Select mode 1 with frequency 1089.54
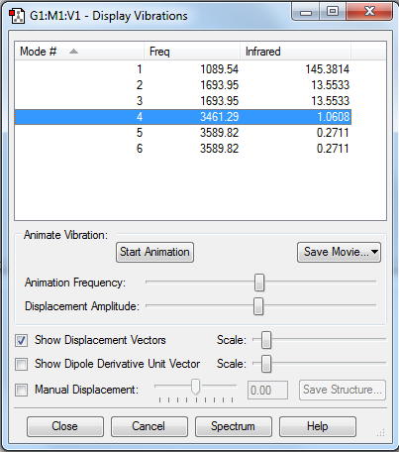399x453 pixels. [x=183, y=69]
